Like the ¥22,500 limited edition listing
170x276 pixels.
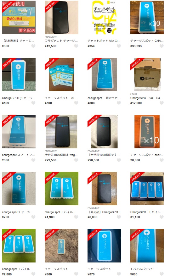(x=76, y=160)
